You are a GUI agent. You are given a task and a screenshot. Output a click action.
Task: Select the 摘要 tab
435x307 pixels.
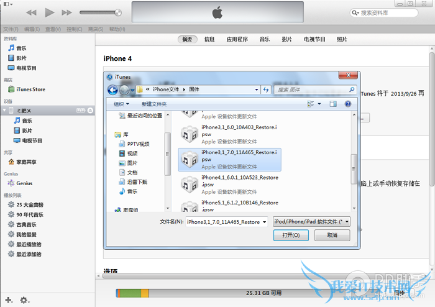(x=187, y=39)
